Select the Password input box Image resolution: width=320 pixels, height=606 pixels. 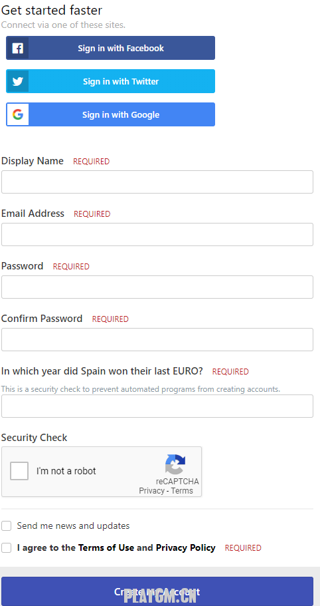pos(157,287)
